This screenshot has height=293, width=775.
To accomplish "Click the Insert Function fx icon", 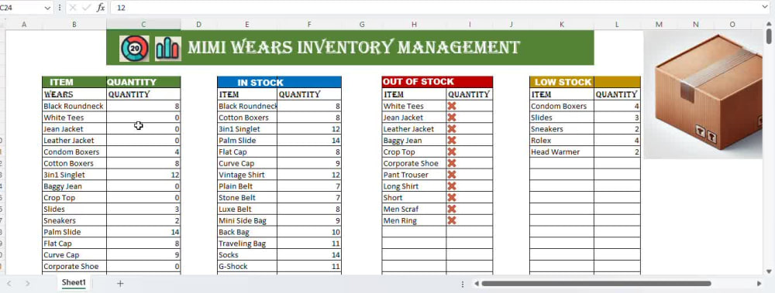I will click(100, 8).
